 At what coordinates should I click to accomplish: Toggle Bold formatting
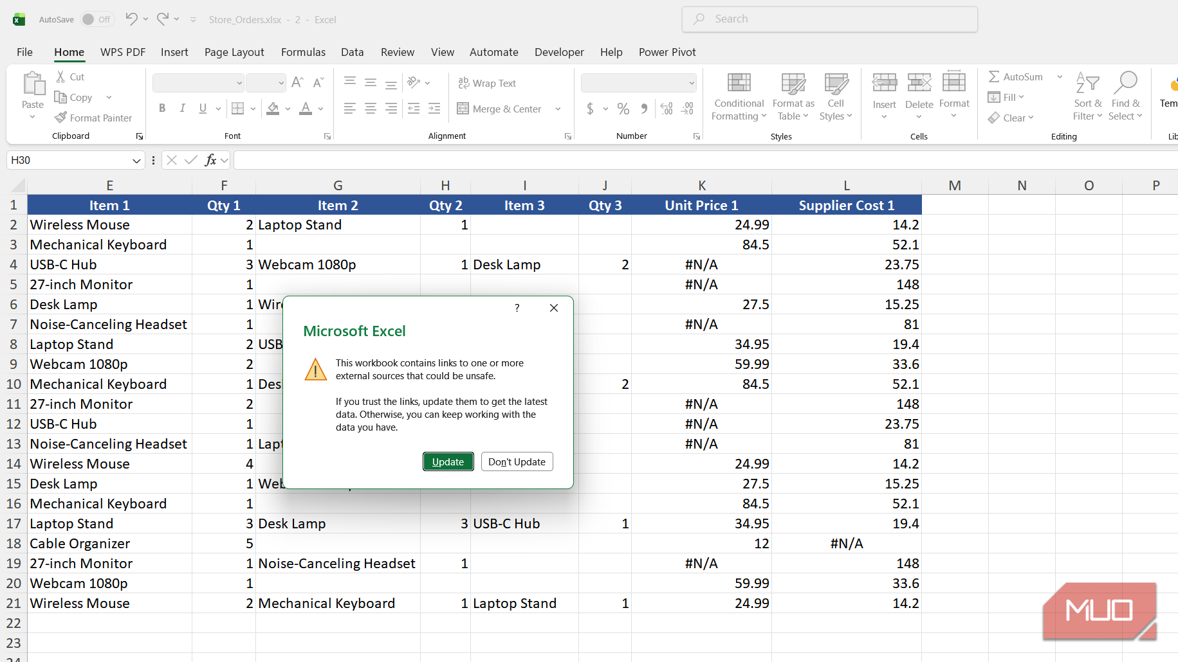tap(162, 109)
